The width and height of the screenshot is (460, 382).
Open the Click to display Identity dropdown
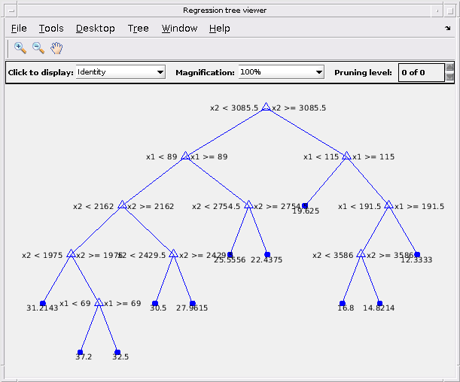point(120,72)
